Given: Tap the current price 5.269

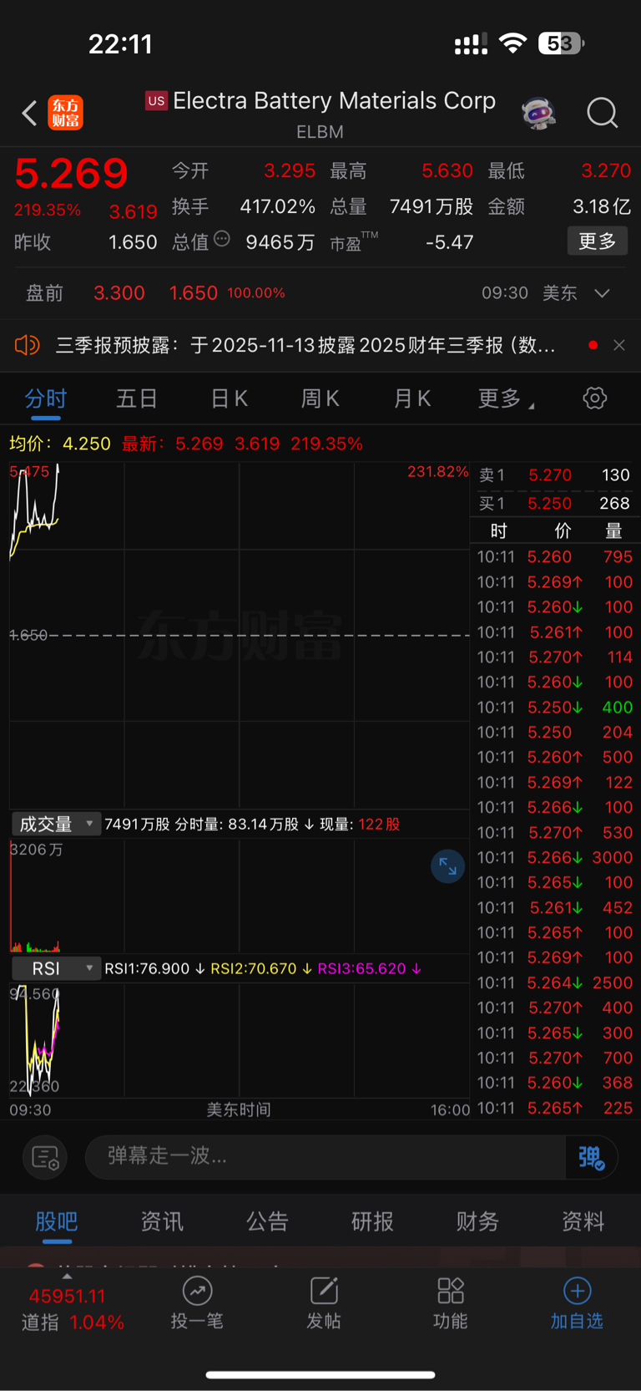Looking at the screenshot, I should point(72,174).
